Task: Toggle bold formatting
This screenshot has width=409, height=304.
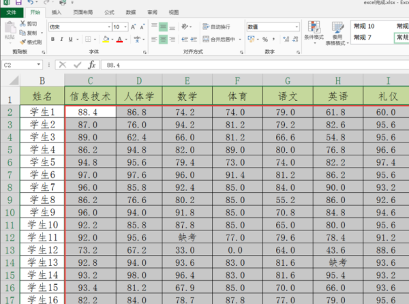Action: [52, 40]
